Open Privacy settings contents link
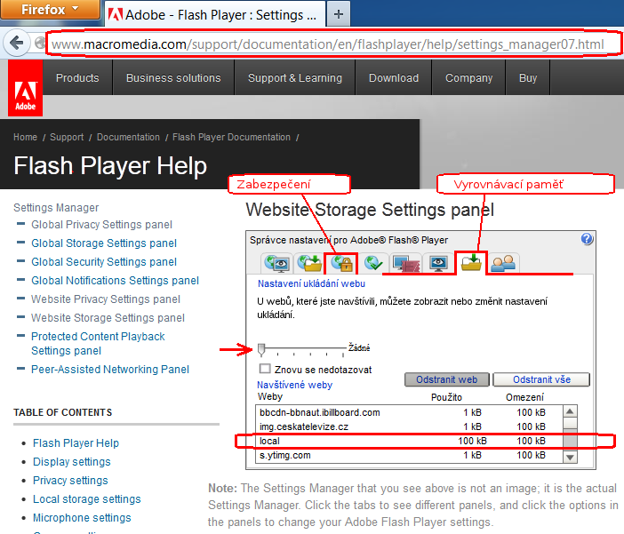624x534 pixels. coord(70,481)
